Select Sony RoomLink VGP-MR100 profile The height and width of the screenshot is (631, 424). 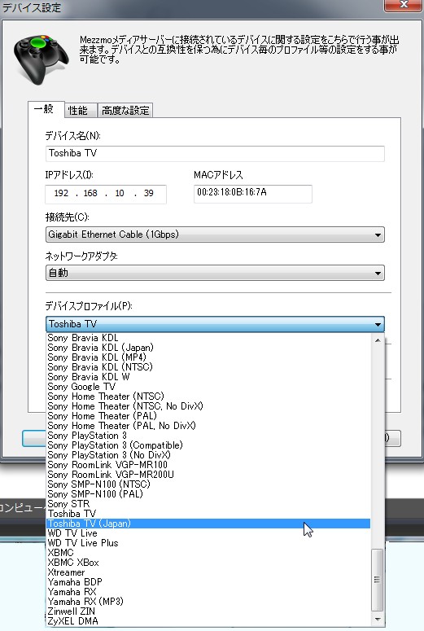pyautogui.click(x=208, y=465)
